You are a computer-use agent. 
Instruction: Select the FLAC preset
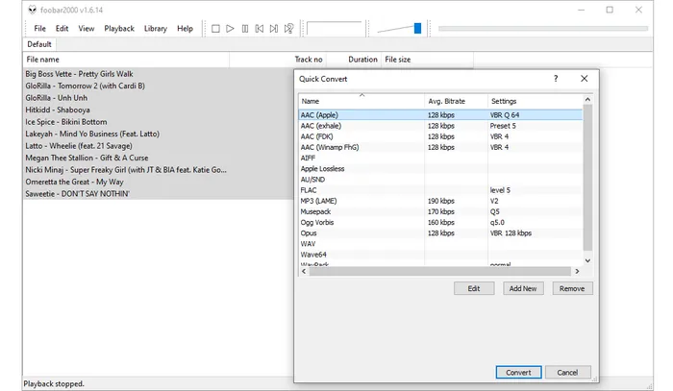point(440,190)
